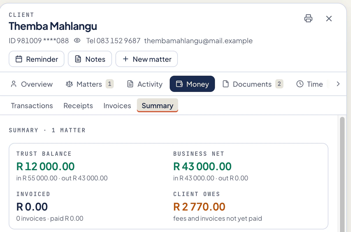Open the Documents tab
The width and height of the screenshot is (351, 232).
[252, 84]
